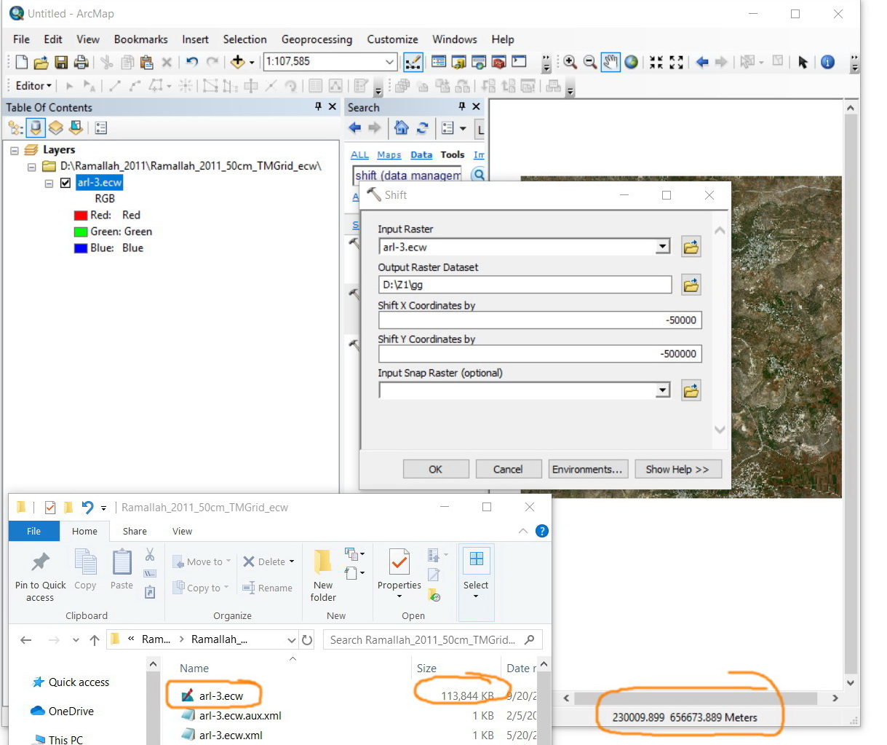
Task: Open the Geoprocessing menu
Action: pos(317,39)
